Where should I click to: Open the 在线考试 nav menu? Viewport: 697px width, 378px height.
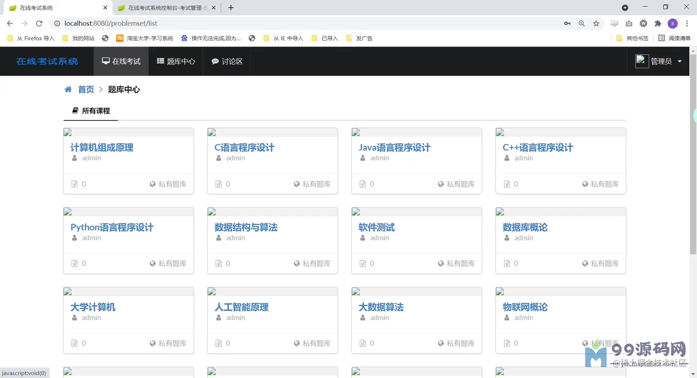[x=121, y=61]
